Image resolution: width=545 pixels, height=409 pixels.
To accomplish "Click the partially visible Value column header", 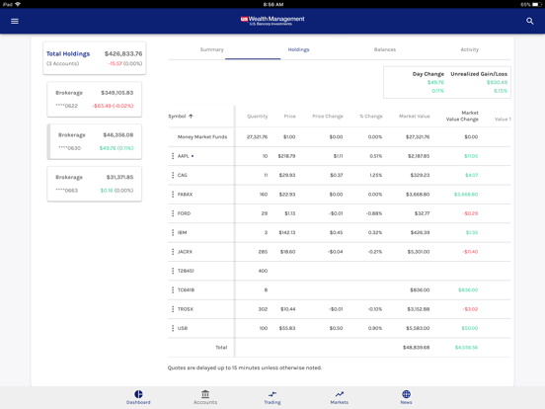I will coord(503,119).
